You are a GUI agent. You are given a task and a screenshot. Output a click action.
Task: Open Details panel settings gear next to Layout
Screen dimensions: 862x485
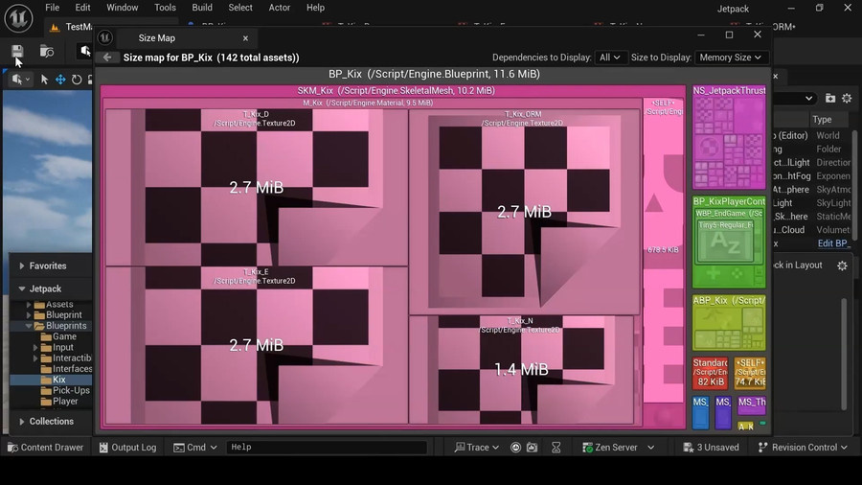click(x=842, y=266)
